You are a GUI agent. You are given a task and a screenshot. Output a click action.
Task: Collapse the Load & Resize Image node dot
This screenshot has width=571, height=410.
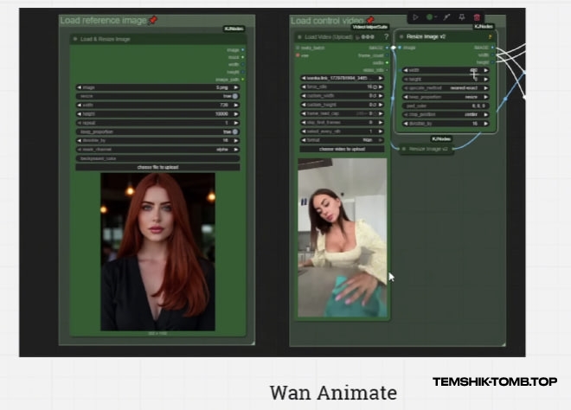[x=75, y=39]
